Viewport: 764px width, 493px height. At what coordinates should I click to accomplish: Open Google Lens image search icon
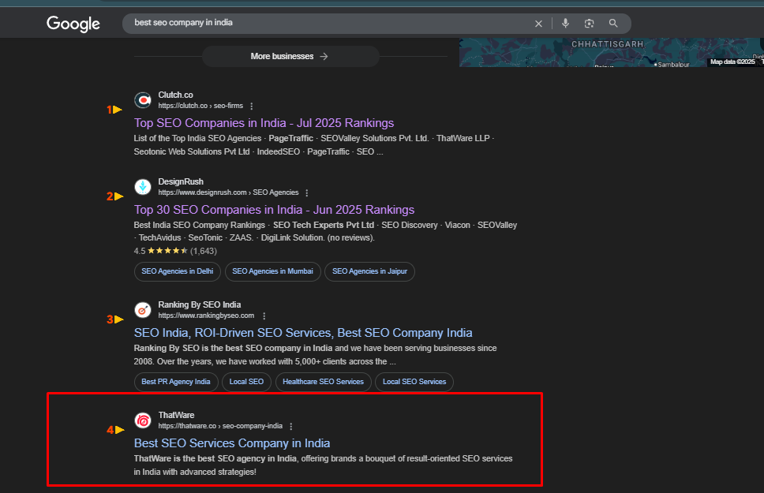(589, 24)
